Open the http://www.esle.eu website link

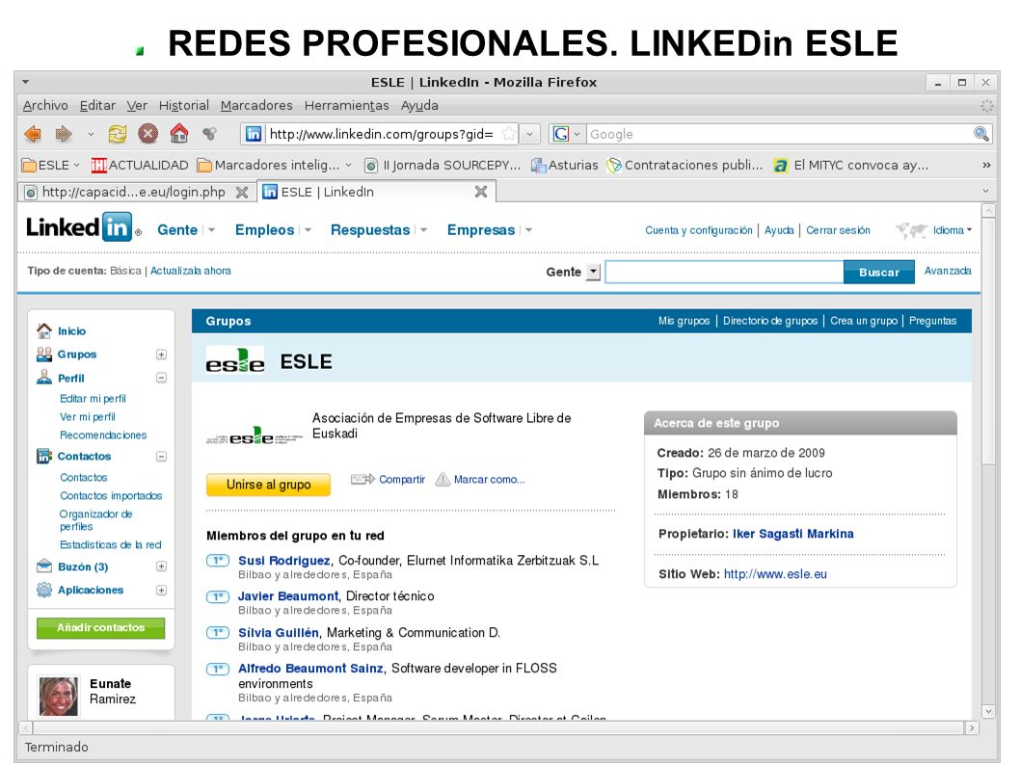[775, 574]
